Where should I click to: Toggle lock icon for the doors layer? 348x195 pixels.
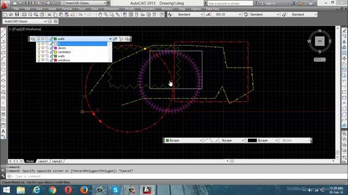[51, 48]
